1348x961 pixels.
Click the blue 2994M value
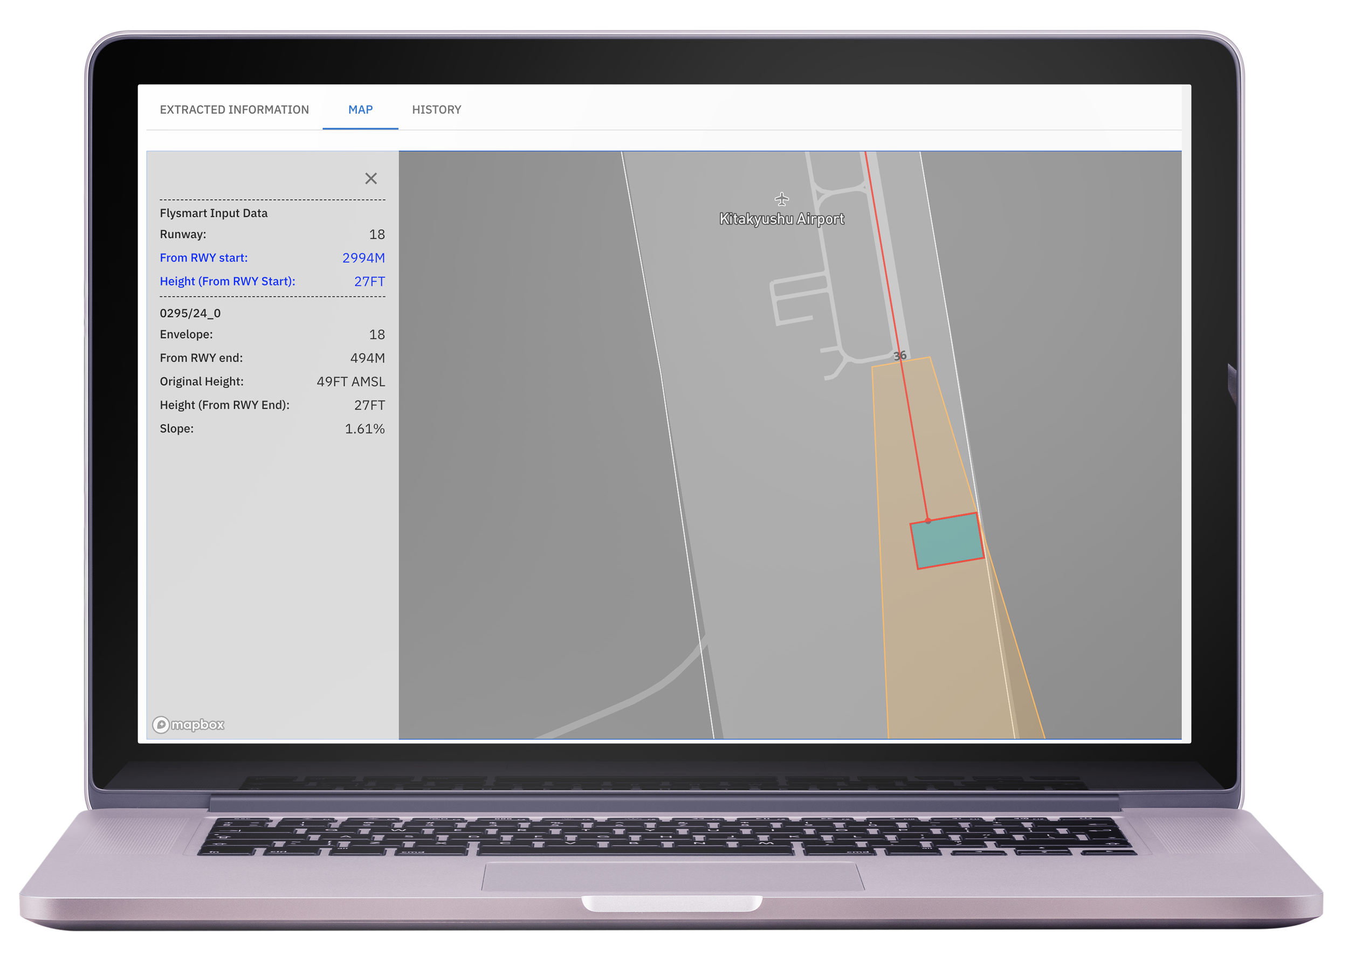363,258
